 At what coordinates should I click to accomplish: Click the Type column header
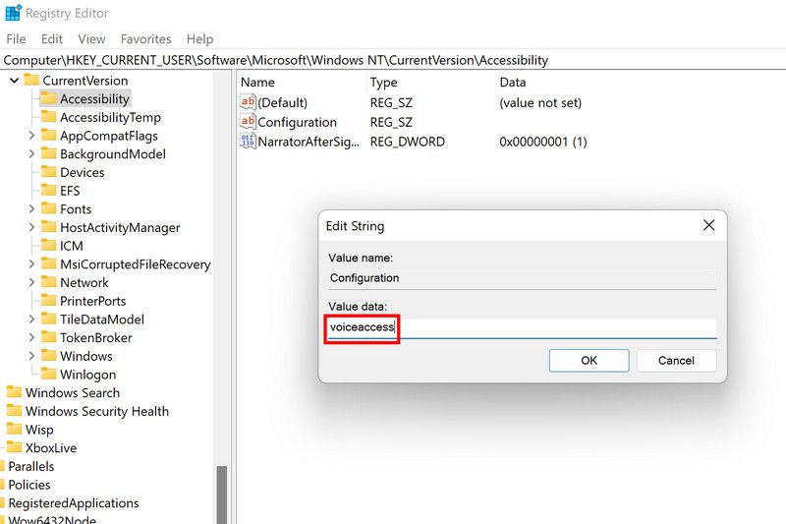[x=383, y=83]
